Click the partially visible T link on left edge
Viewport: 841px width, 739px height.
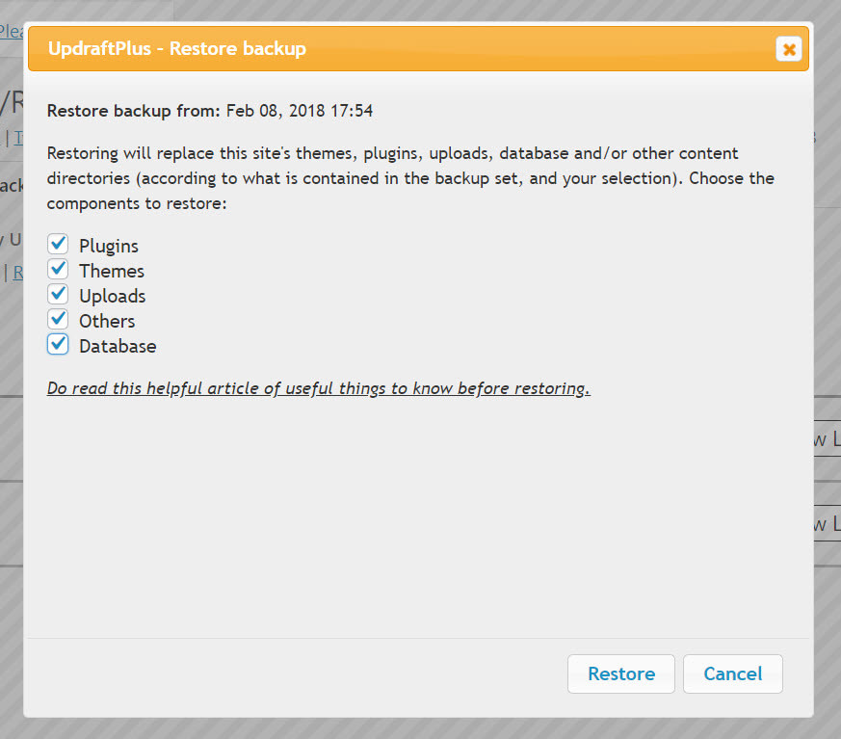click(19, 138)
